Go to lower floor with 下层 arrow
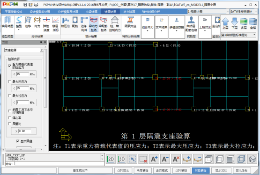260x175 pixels. click(234, 23)
